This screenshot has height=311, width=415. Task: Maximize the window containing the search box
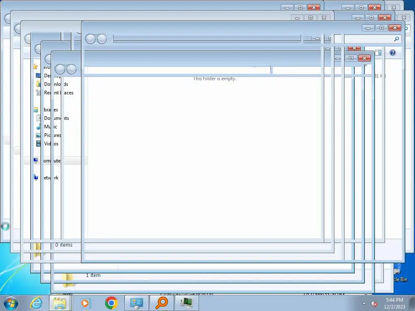381,28
